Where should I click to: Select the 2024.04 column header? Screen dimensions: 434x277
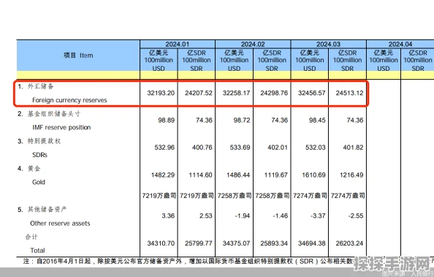click(400, 45)
